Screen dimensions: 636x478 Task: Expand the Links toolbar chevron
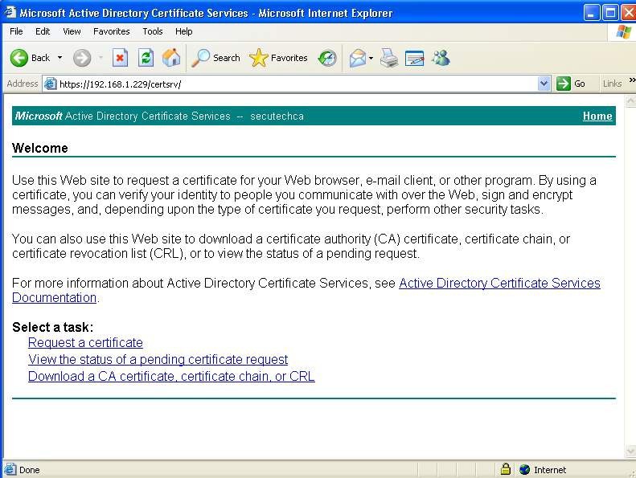[632, 80]
